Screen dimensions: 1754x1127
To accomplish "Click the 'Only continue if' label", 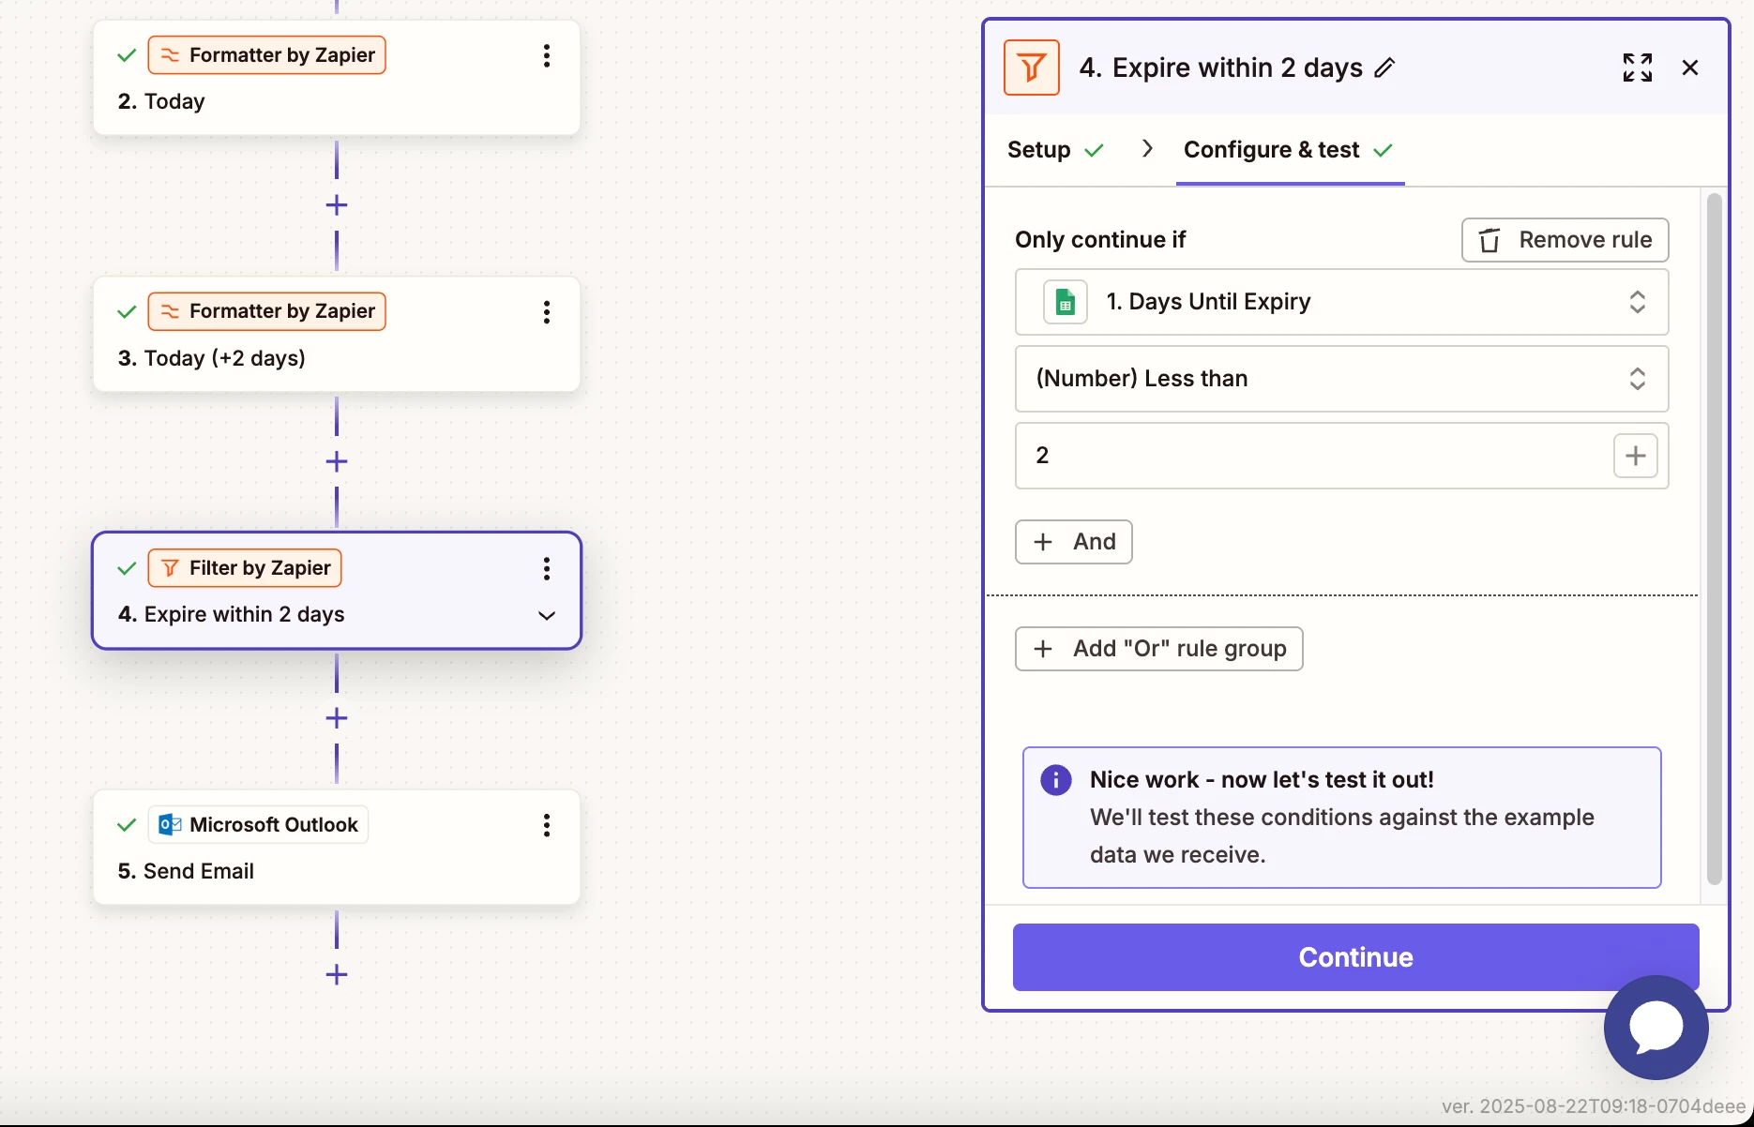I will tap(1100, 240).
